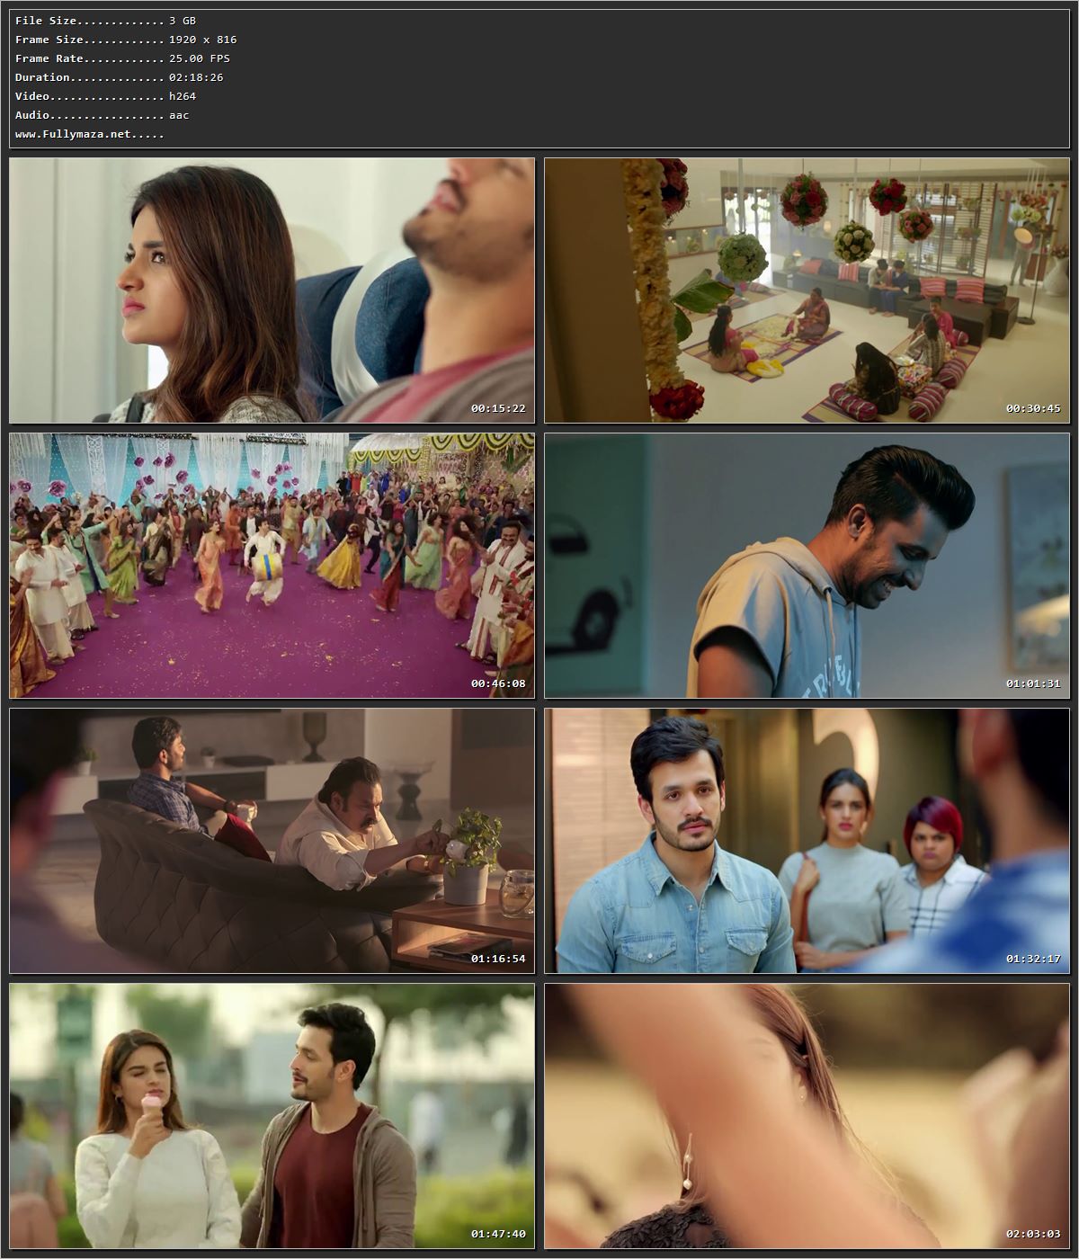
Task: Select the thumbnail timestamped 02:03:03
Action: 807,1116
